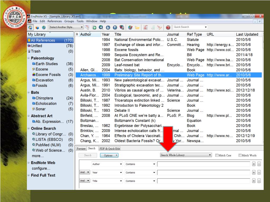Open the Groups menu
This screenshot has width=270, height=202.
(x=69, y=21)
